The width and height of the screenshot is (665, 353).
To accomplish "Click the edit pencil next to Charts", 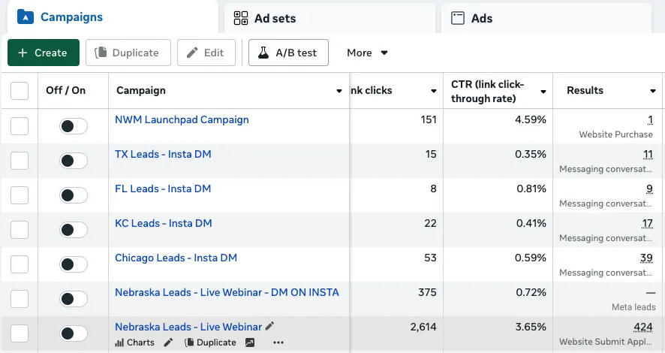I will (x=168, y=342).
